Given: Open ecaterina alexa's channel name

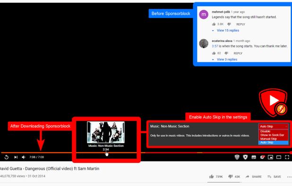Looking at the screenshot, I should [222, 41].
